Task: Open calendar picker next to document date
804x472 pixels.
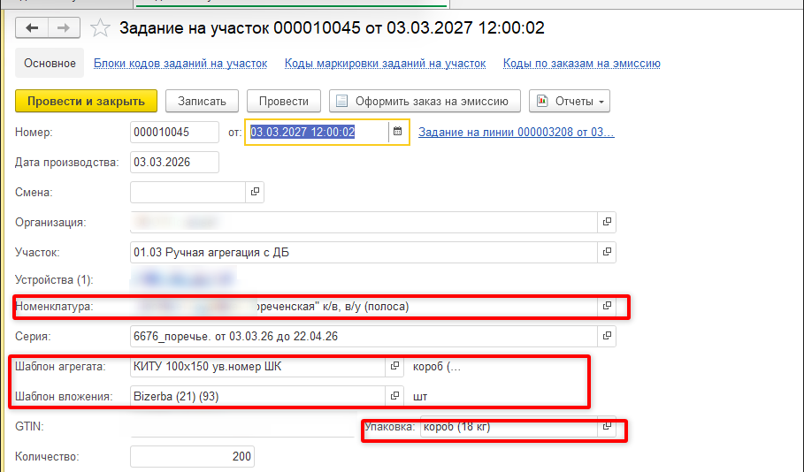Action: pyautogui.click(x=398, y=132)
